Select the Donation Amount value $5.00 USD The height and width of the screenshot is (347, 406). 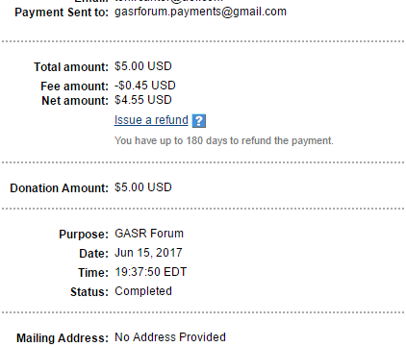143,187
